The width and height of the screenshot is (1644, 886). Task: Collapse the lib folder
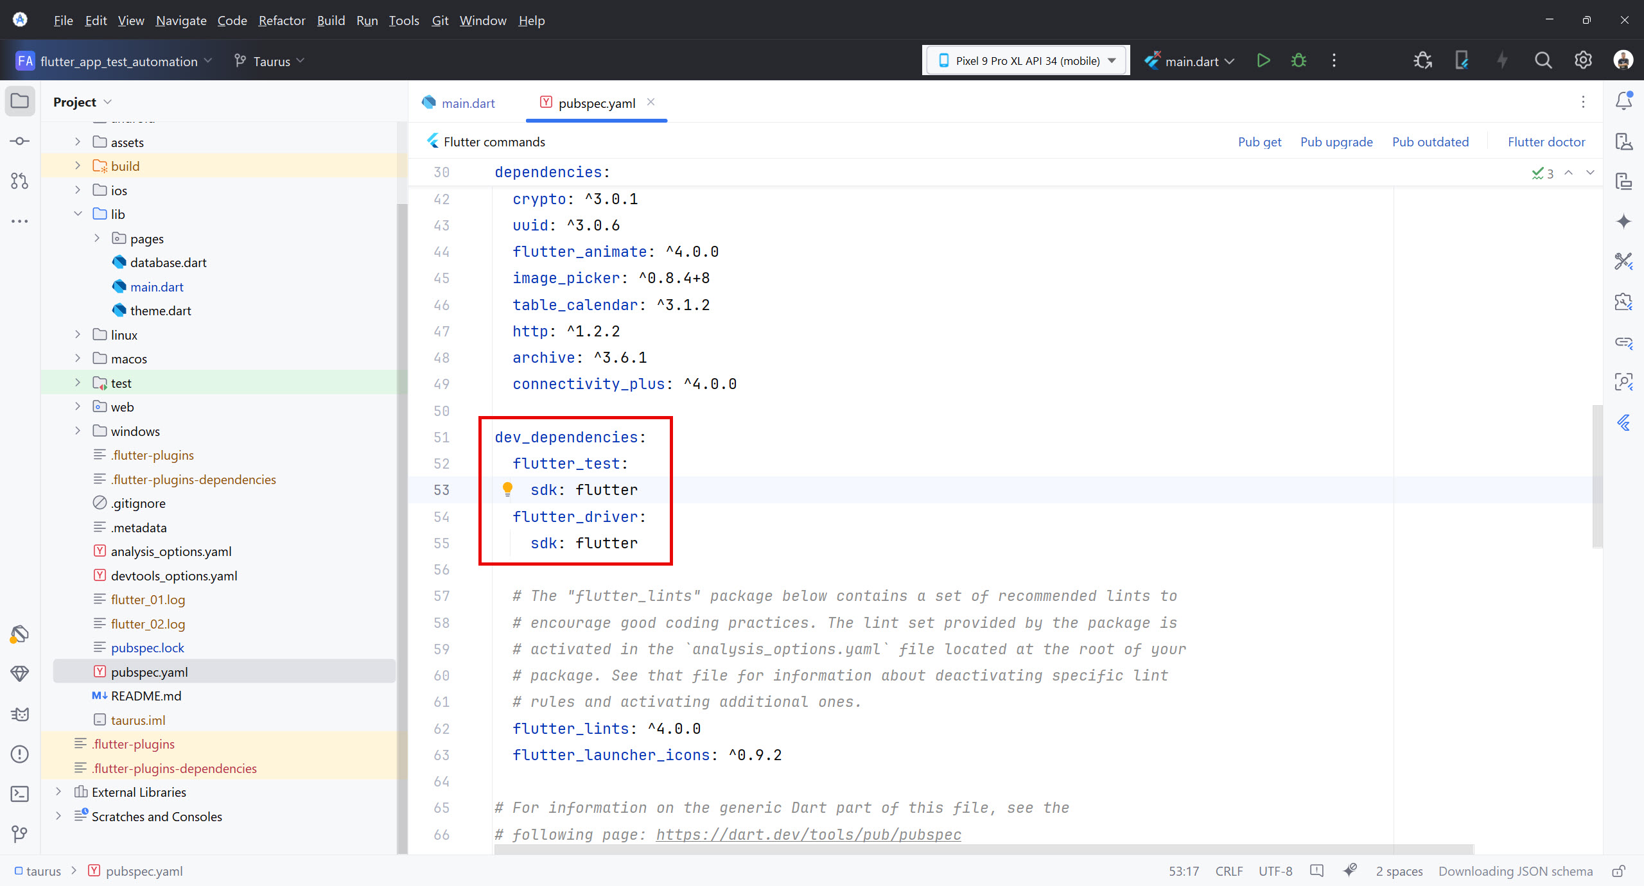(78, 214)
